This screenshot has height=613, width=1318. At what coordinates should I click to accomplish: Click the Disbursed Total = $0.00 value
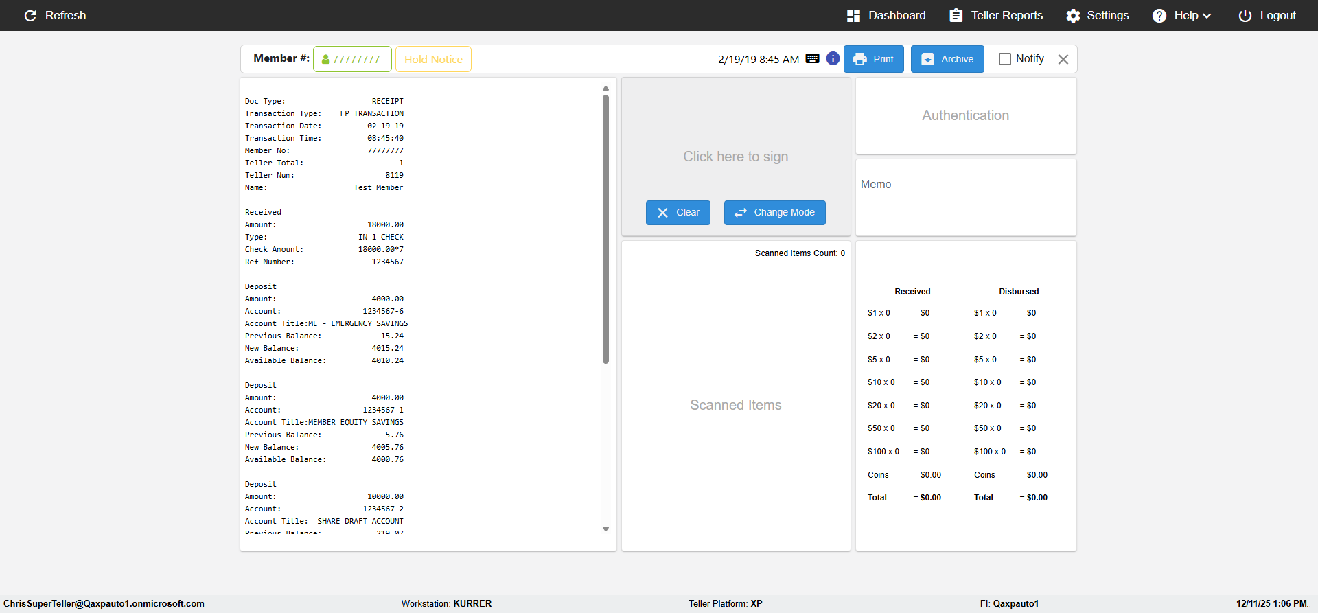point(1034,498)
